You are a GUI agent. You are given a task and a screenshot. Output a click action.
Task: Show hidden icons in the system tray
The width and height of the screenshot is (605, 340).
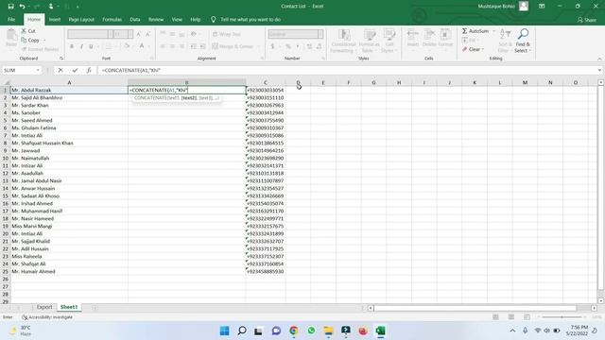(x=512, y=331)
